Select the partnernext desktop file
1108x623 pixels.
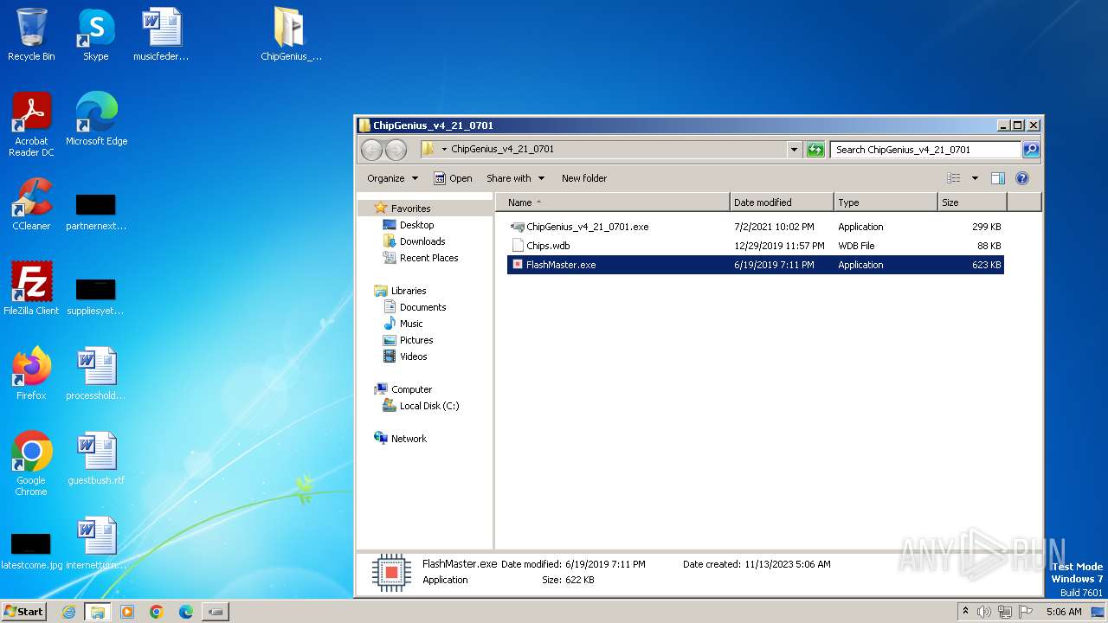coord(96,213)
